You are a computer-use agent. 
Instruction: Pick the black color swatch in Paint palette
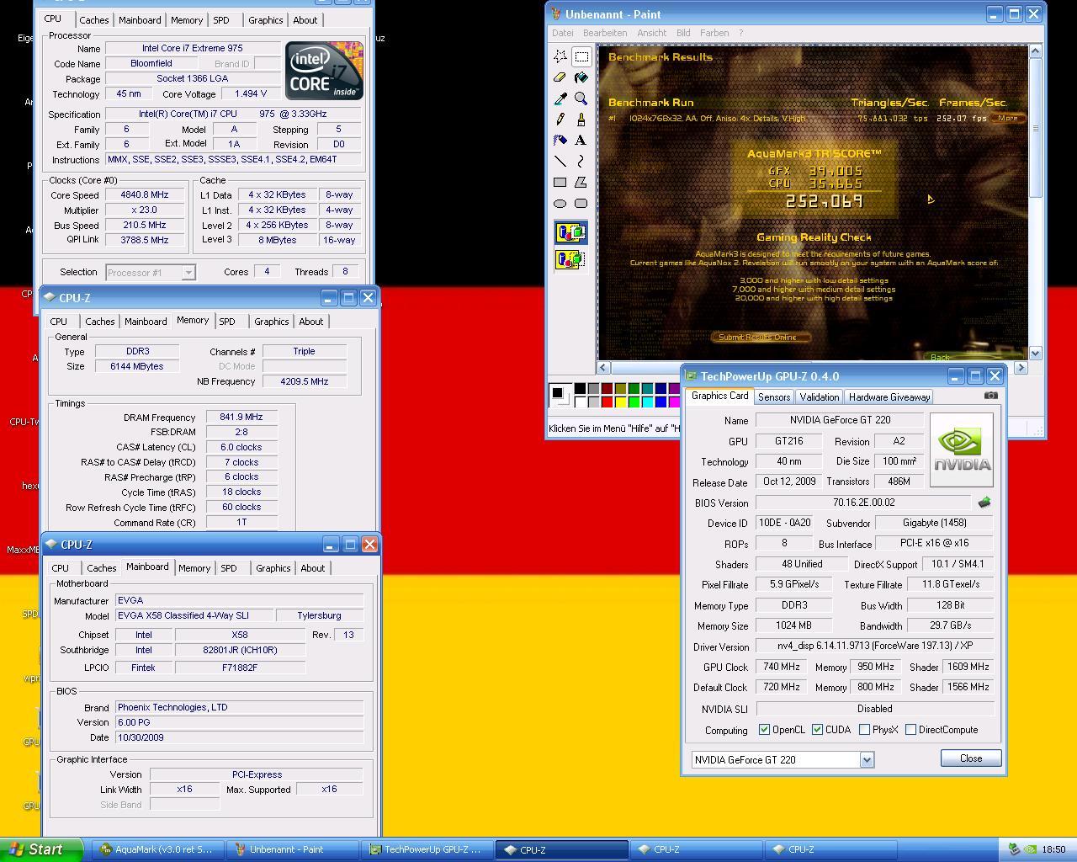pos(580,388)
